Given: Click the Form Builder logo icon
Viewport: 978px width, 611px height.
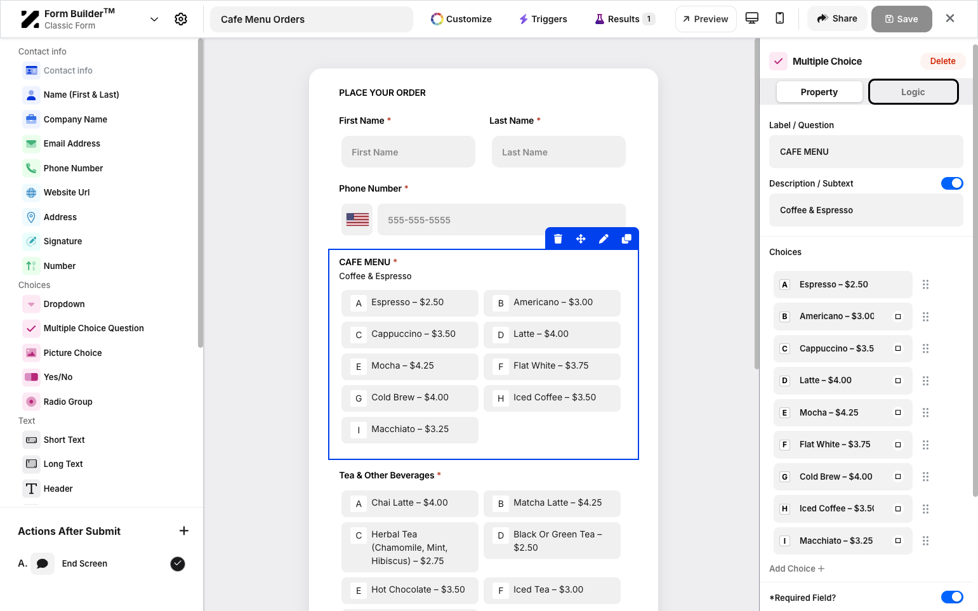Looking at the screenshot, I should point(30,19).
